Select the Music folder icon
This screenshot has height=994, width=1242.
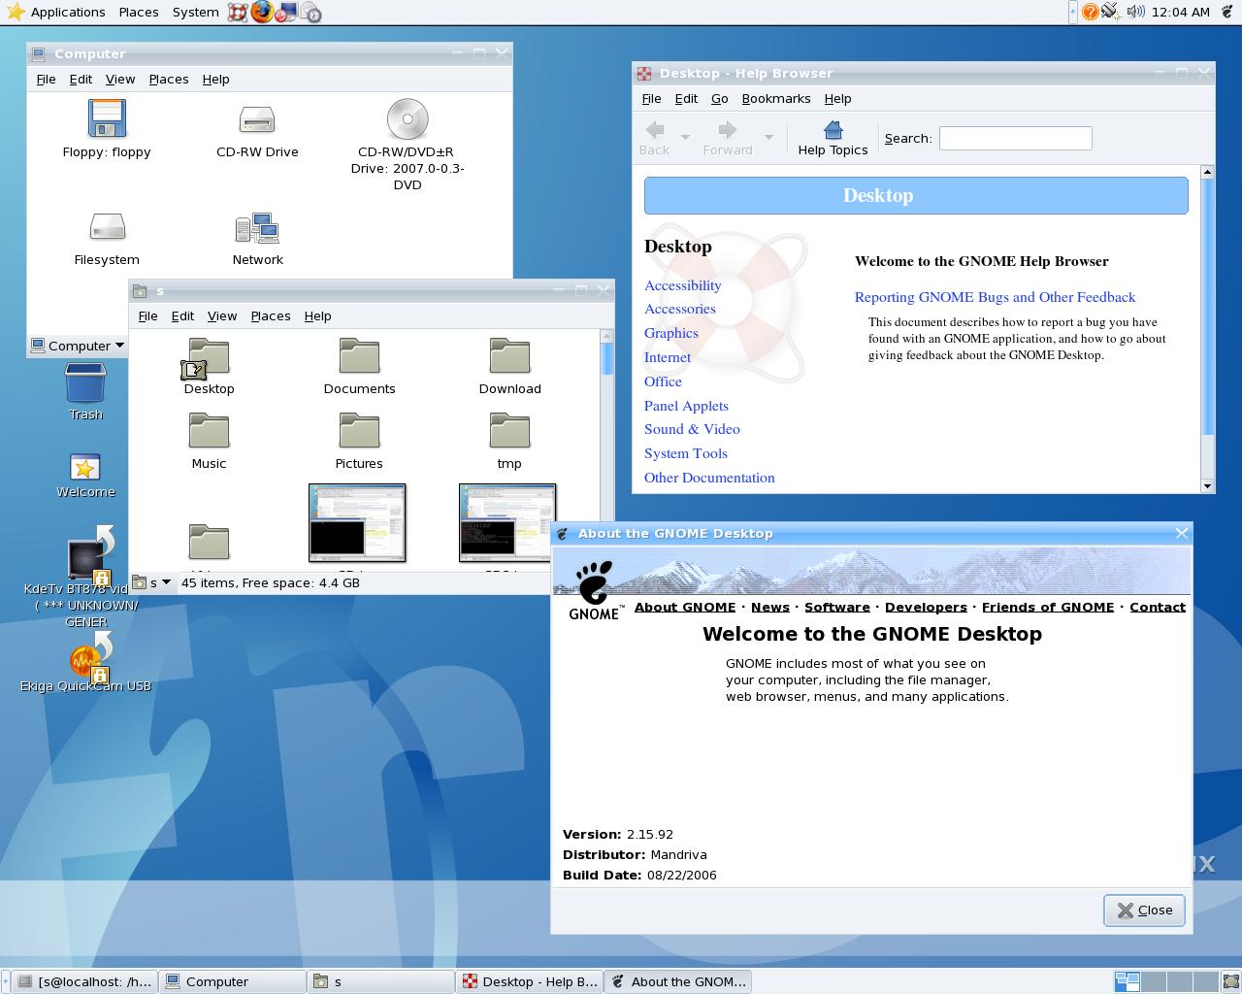(209, 431)
